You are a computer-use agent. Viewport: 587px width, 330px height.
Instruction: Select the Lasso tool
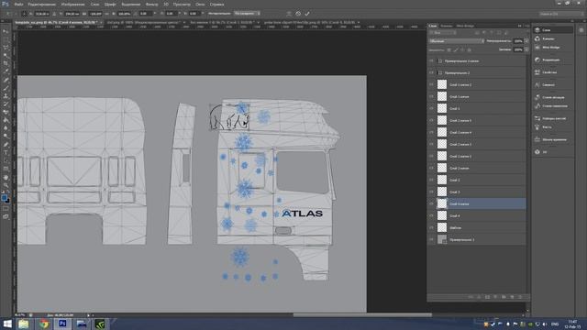(6, 48)
